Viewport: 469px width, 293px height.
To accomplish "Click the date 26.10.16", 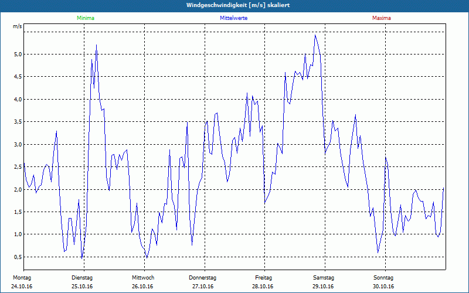I will [142, 287].
